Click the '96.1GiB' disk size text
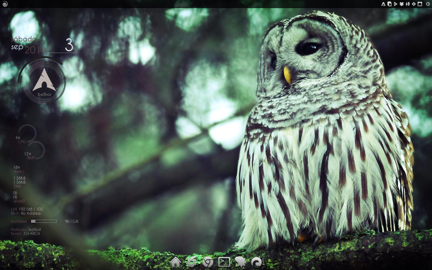The width and height of the screenshot is (432, 270). coord(72,221)
